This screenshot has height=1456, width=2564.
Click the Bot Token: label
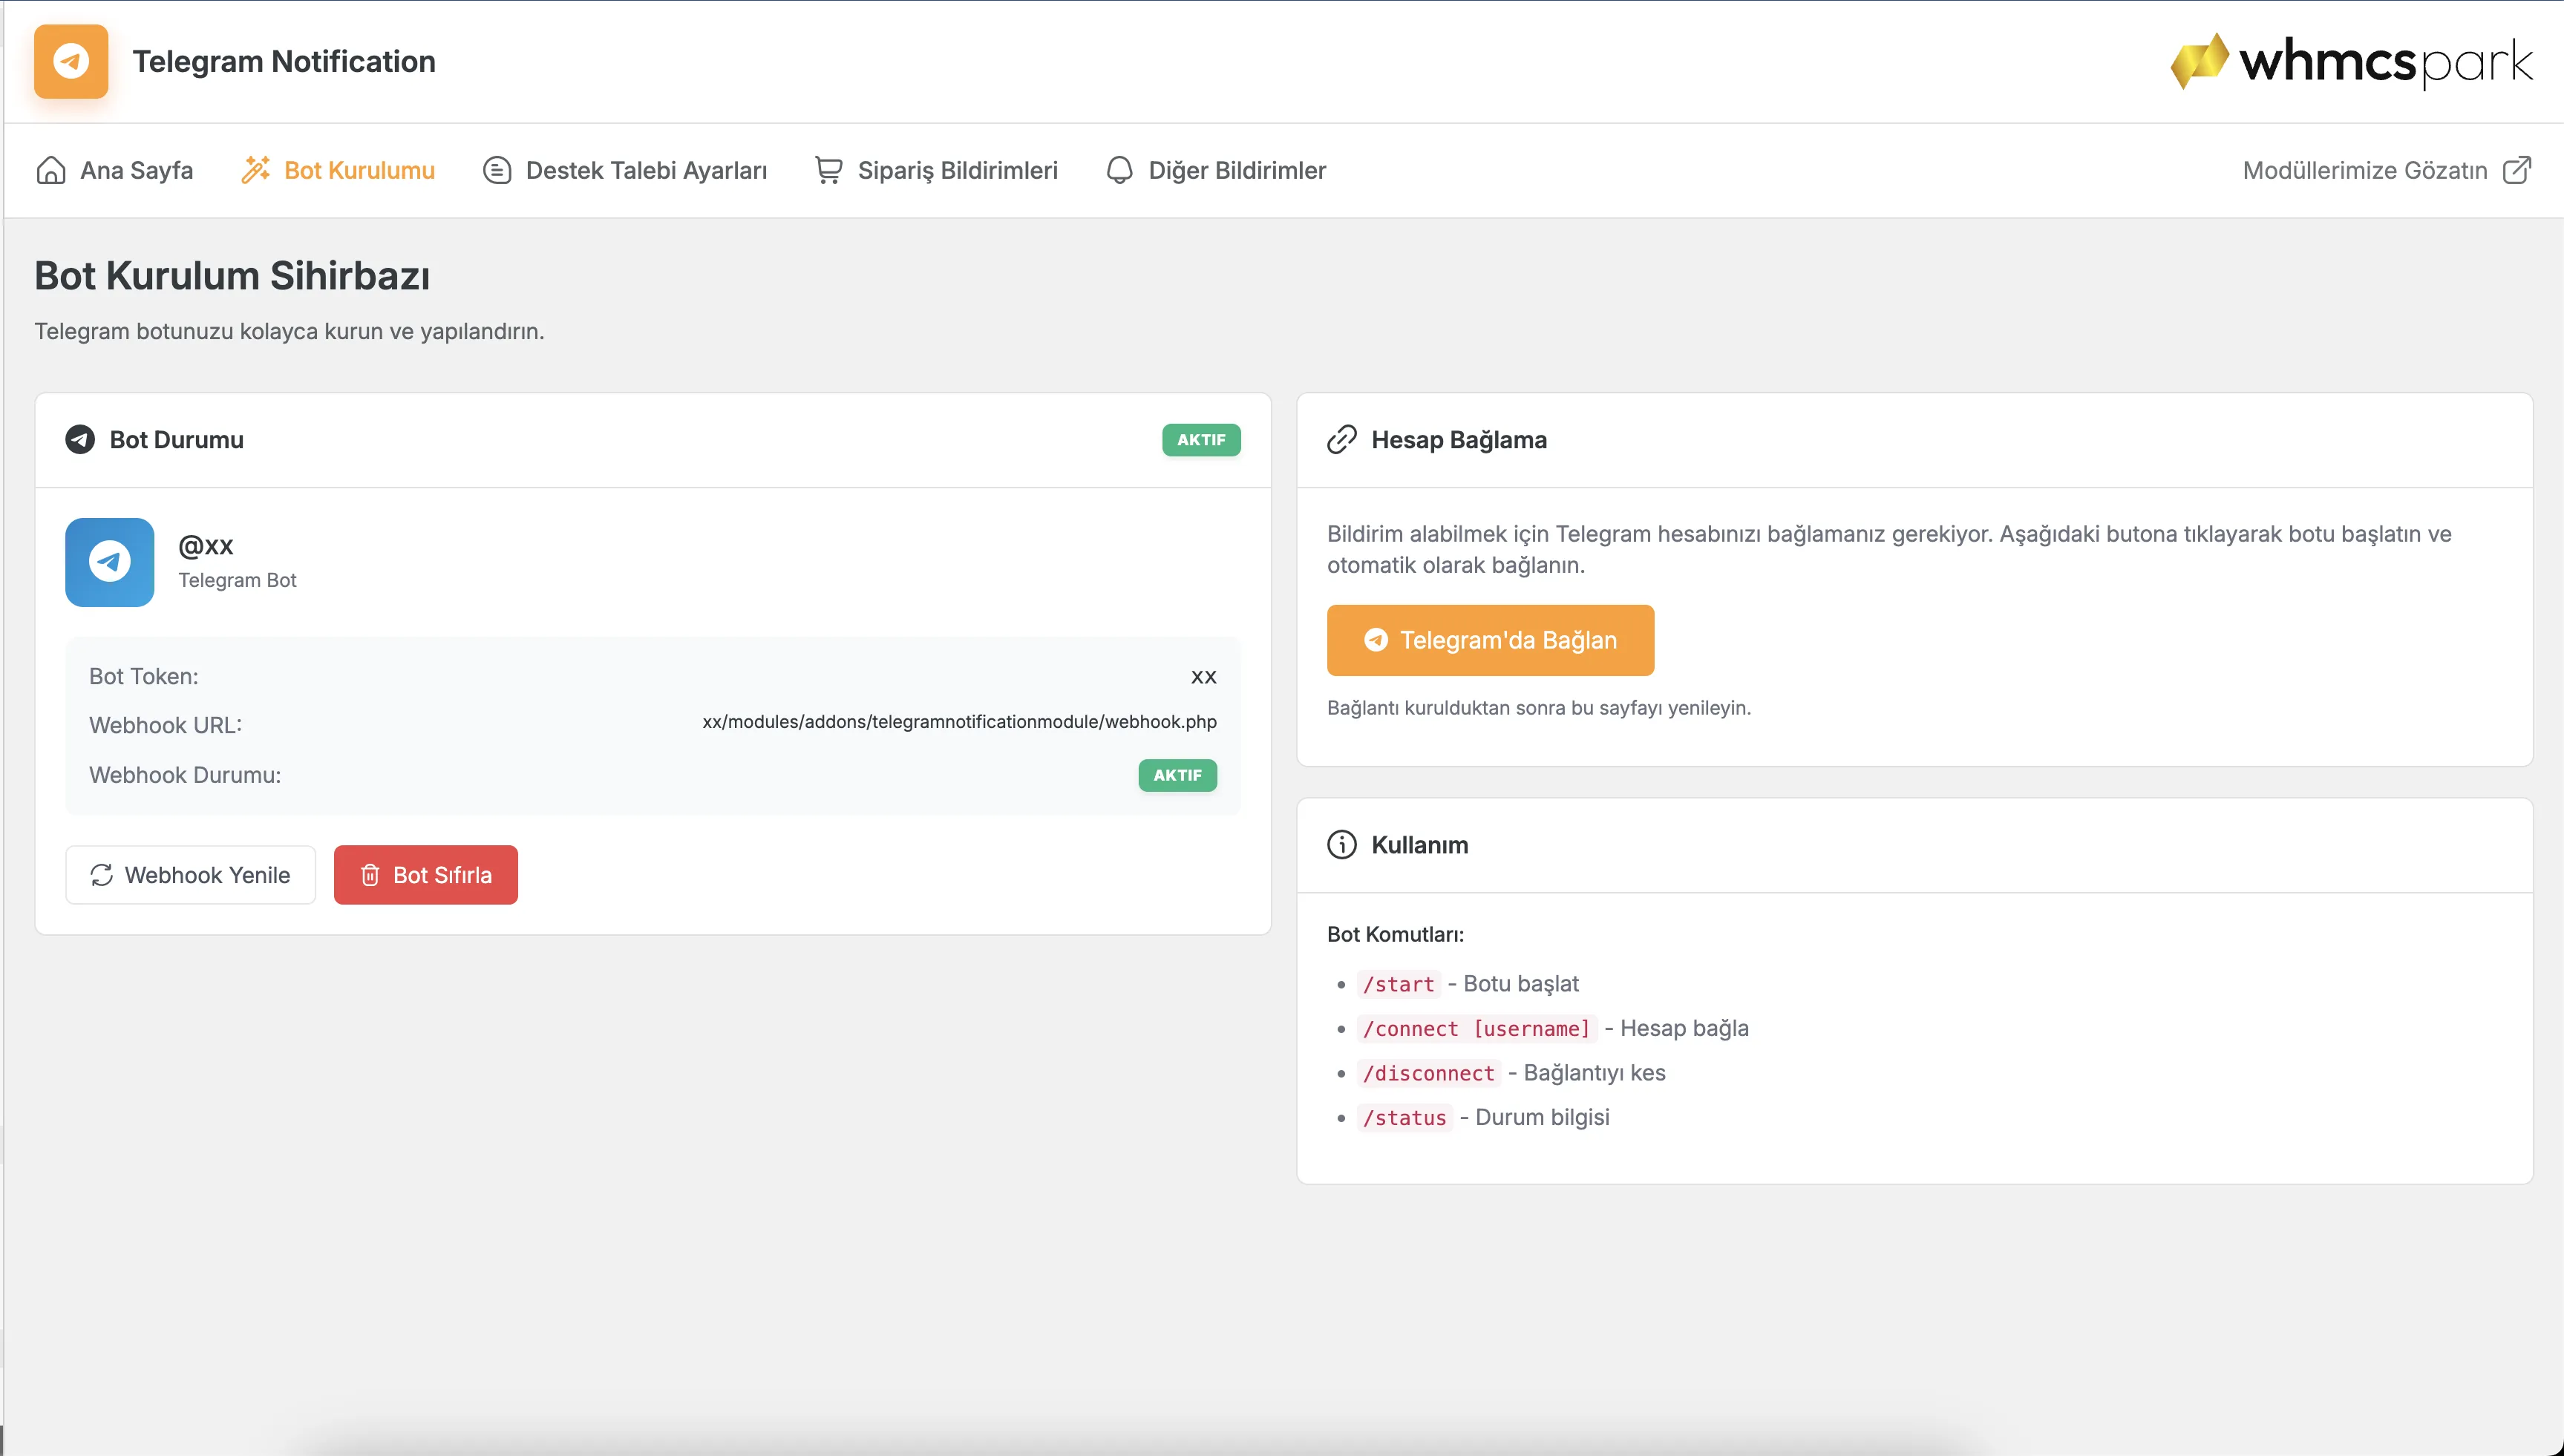(x=144, y=676)
